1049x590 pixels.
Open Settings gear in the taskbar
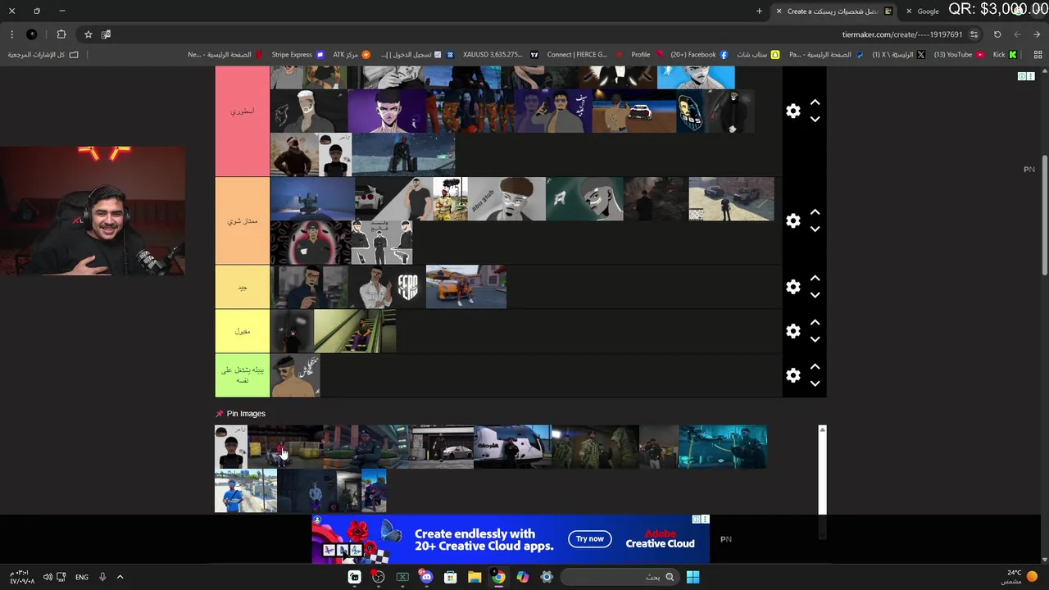(x=547, y=577)
